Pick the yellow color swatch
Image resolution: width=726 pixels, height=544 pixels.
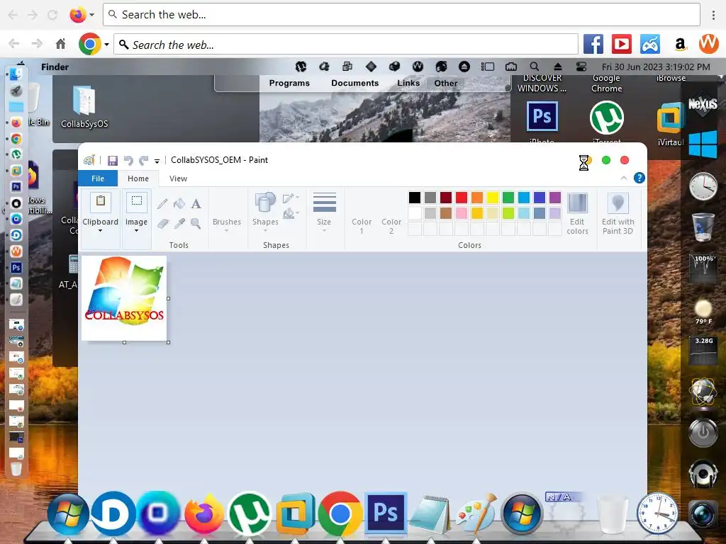pyautogui.click(x=493, y=198)
